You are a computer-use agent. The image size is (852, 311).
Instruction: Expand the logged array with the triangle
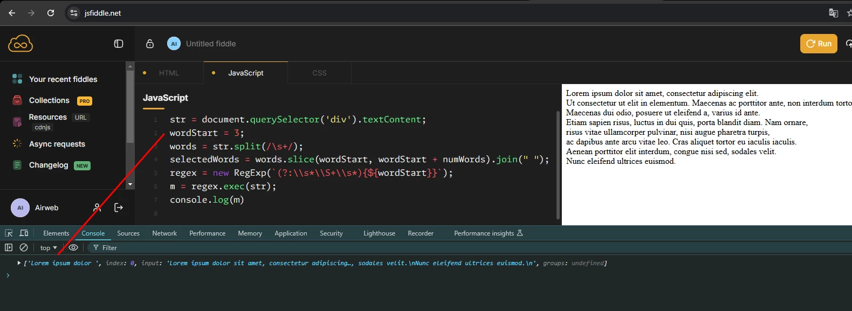coord(19,263)
